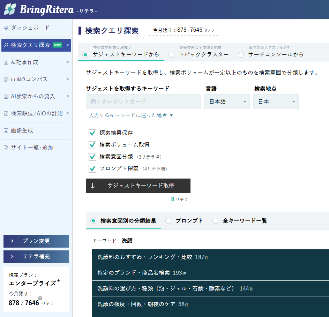Viewport: 329px width, 317px height.
Task: Click BringRitera title text
Action: pyautogui.click(x=47, y=10)
